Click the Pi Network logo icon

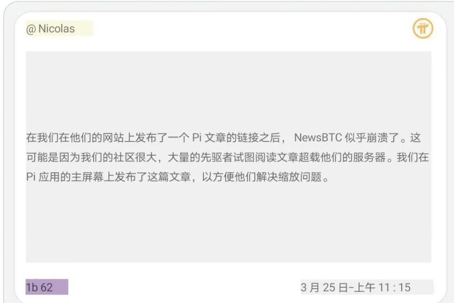pyautogui.click(x=422, y=28)
